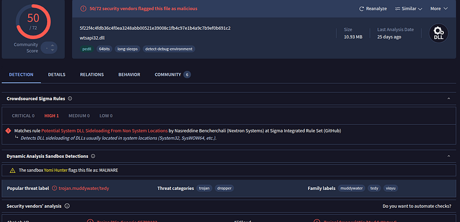Click the detect-debug-environment tag
Screen dimensions: 460x222
pyautogui.click(x=169, y=49)
